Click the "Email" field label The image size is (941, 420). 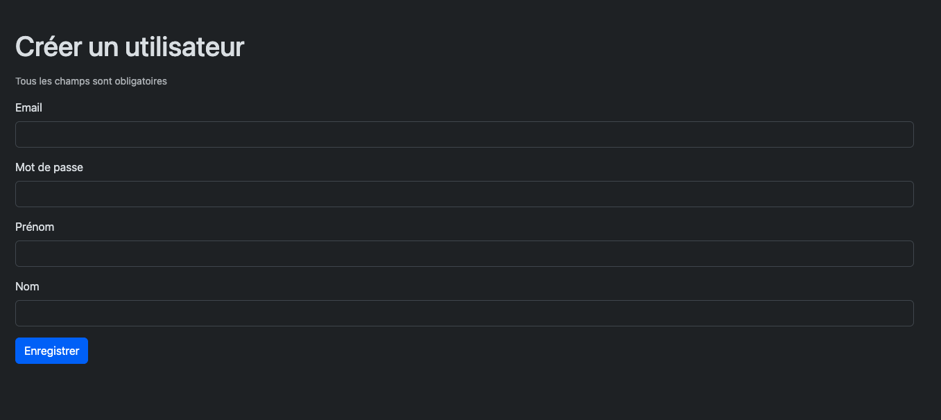coord(28,108)
